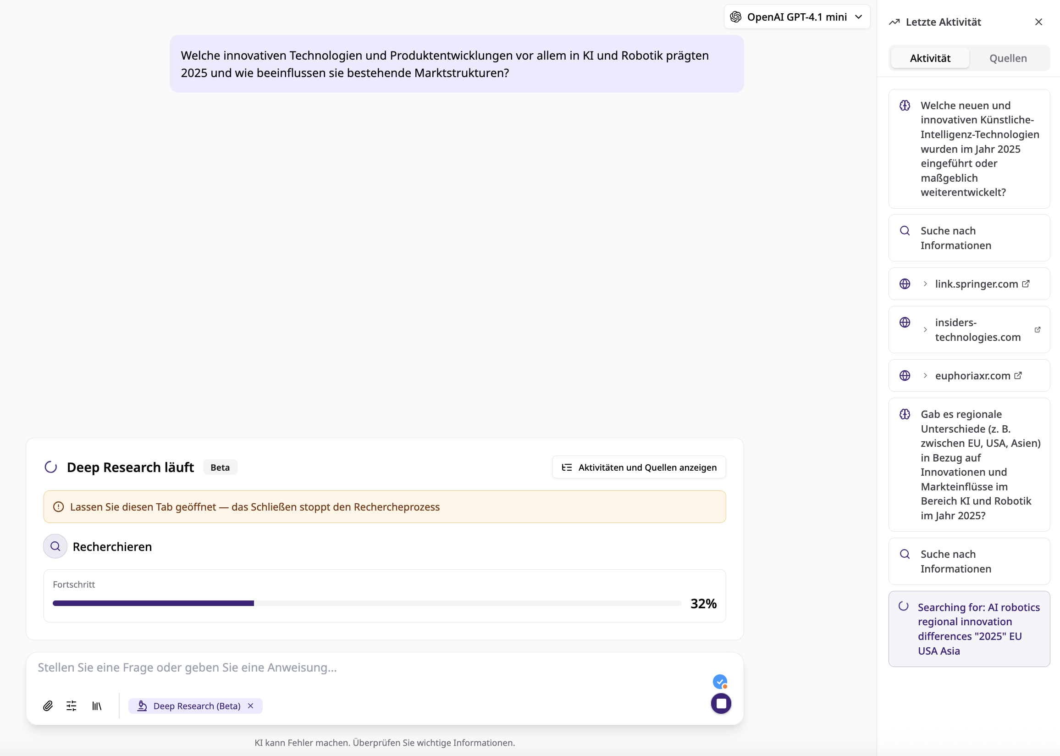Click the Fortschritt progress bar
1060x756 pixels.
[366, 603]
